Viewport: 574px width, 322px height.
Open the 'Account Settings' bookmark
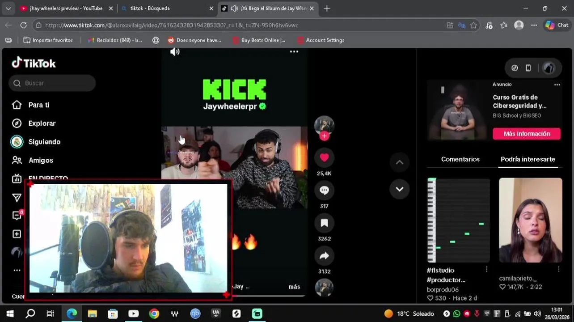click(x=320, y=40)
